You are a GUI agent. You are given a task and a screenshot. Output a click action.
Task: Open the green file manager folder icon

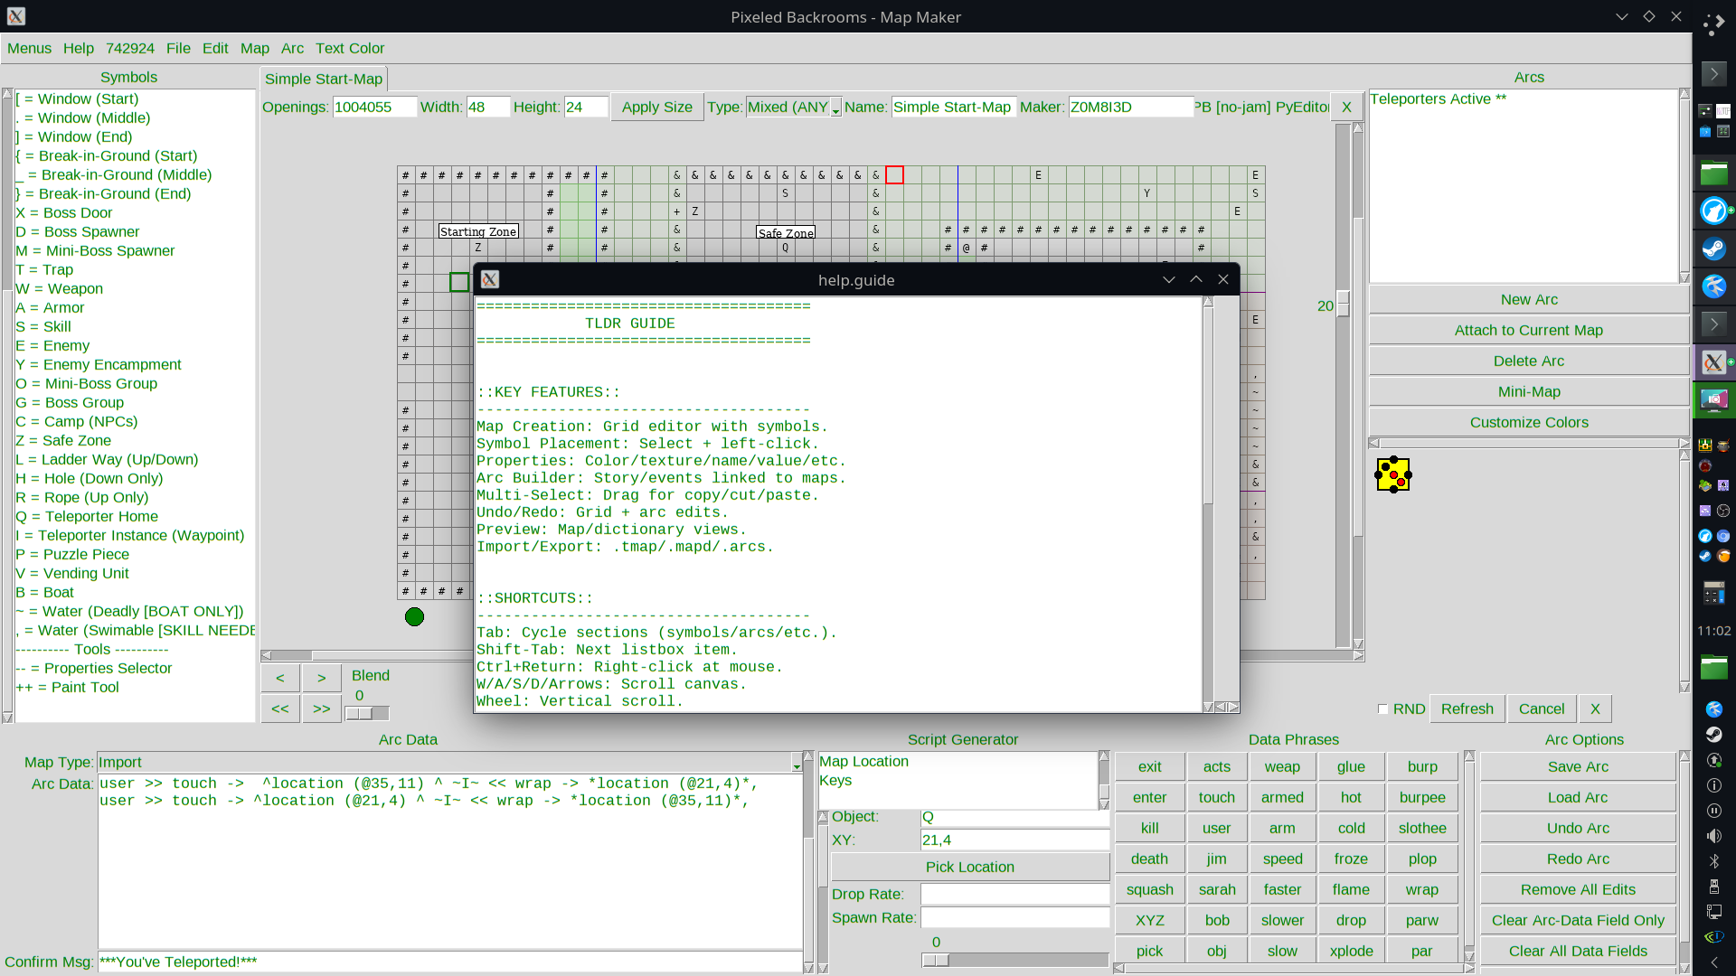point(1713,172)
